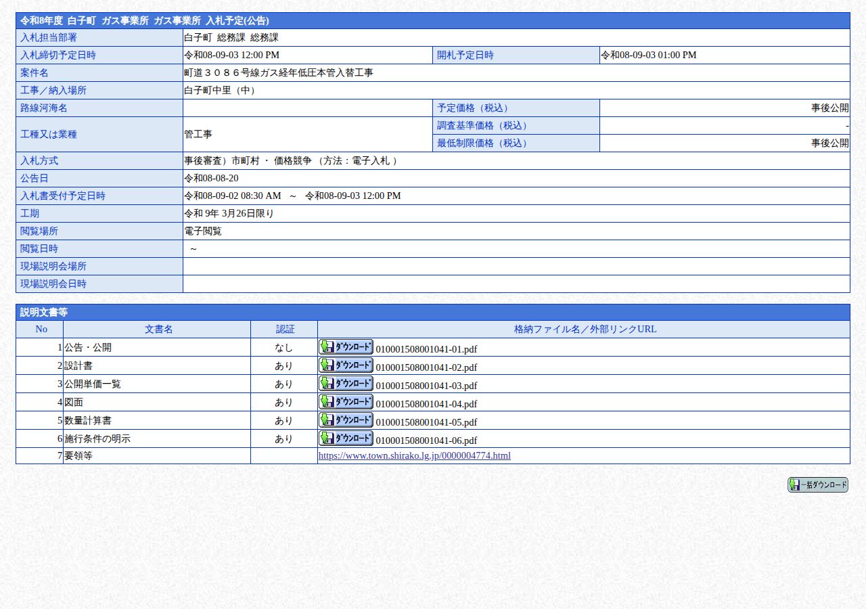Download the 施行条件の明示 document

(346, 438)
